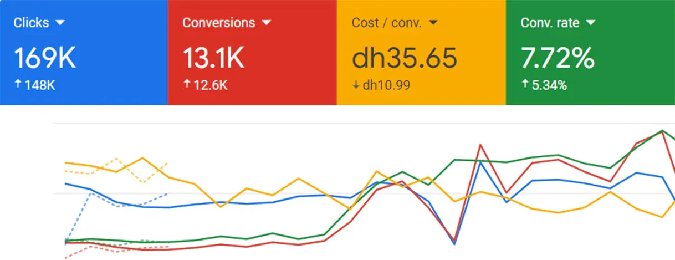The height and width of the screenshot is (260, 675).
Task: Click the Conv. rate label text
Action: (550, 23)
